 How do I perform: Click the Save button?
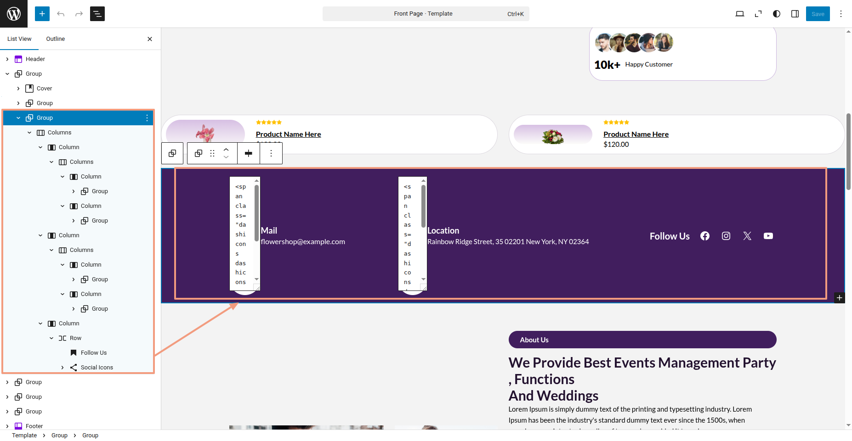pyautogui.click(x=818, y=14)
